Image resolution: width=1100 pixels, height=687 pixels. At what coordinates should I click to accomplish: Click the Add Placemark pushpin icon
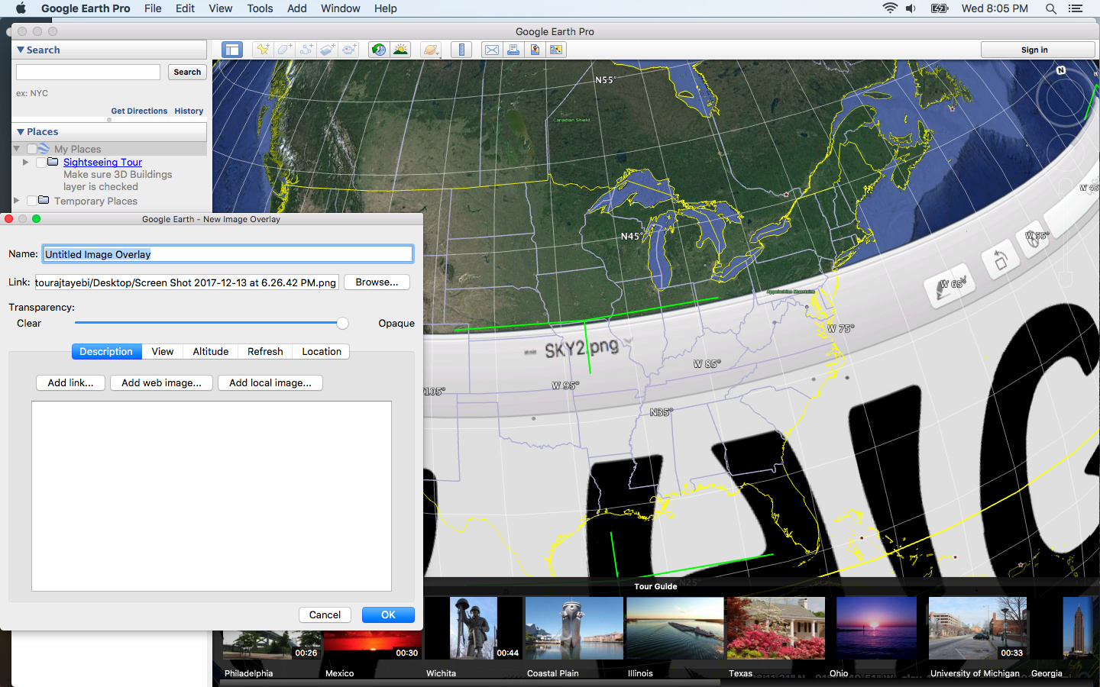263,50
